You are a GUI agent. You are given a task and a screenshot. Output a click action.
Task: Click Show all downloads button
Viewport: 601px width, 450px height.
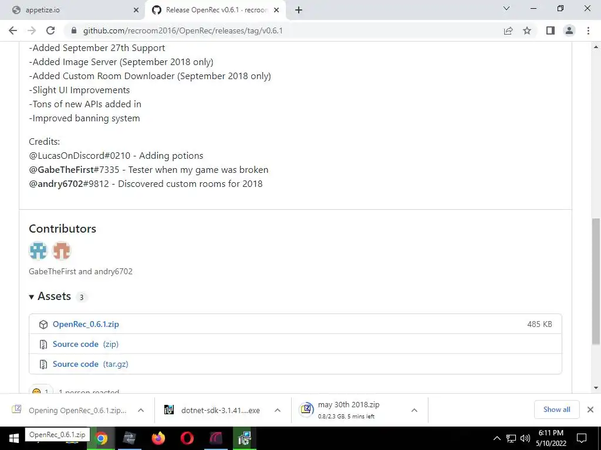coord(556,410)
